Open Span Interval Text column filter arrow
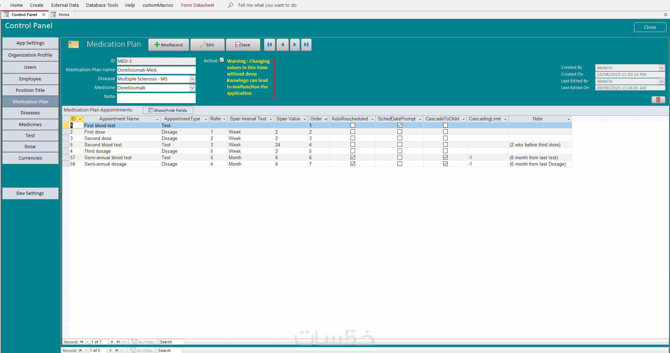Screen dimensions: 670x353 [271, 119]
